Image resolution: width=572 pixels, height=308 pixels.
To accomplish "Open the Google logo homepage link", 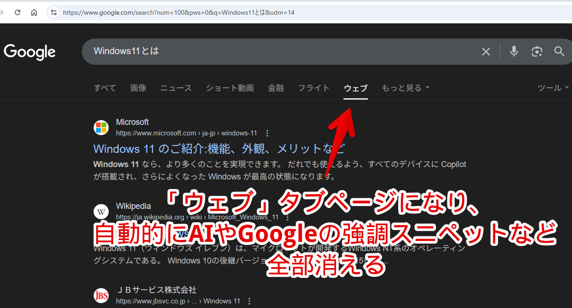I will [30, 52].
